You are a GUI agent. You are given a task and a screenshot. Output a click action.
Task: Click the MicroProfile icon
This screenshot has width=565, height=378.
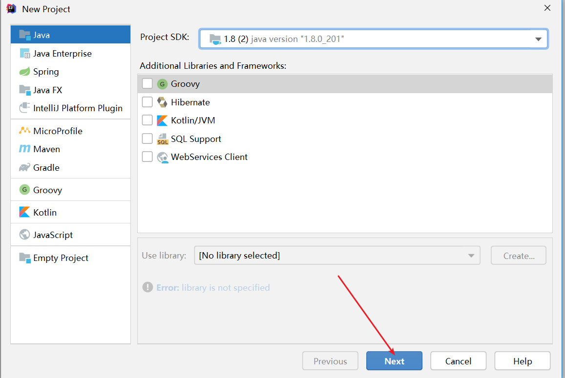click(x=24, y=130)
